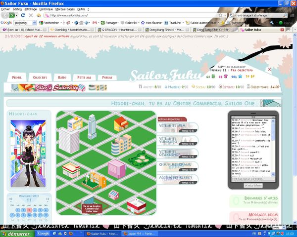Viewport: 297px width, 237px height.
Task: Open the Sidewiki toolbar icon
Action: (x=122, y=23)
